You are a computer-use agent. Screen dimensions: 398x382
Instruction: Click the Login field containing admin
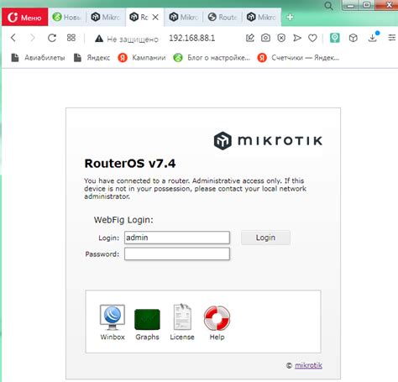pyautogui.click(x=177, y=238)
